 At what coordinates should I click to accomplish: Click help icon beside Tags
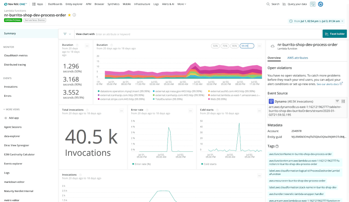coord(277,146)
